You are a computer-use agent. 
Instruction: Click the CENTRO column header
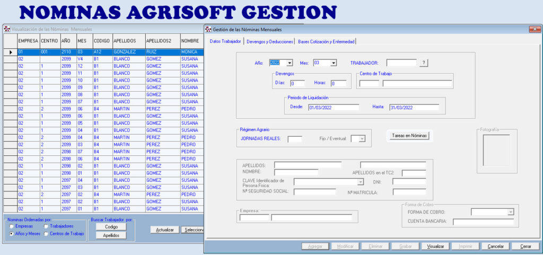(x=50, y=41)
